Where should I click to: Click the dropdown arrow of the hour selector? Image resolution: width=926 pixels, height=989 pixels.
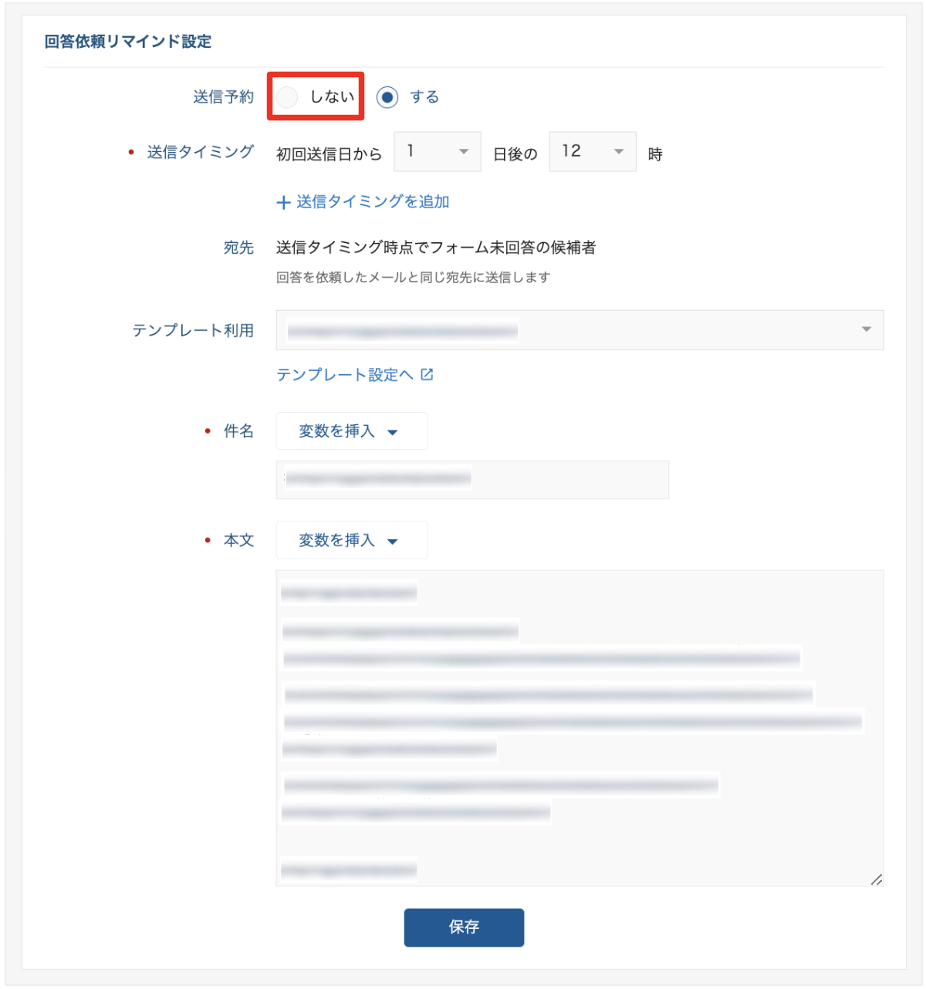(620, 152)
